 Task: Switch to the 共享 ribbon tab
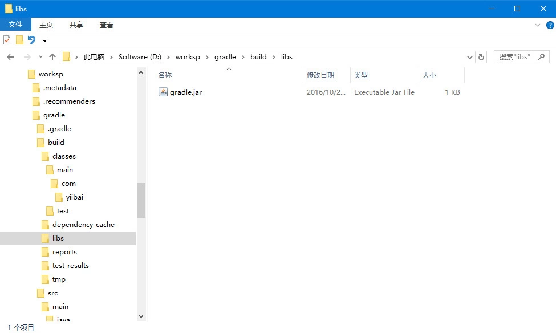[76, 25]
